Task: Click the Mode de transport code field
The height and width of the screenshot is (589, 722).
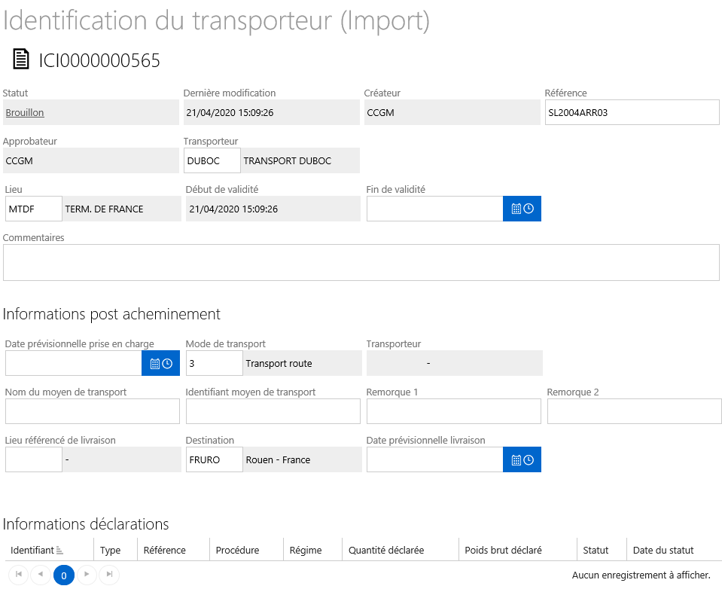Action: (x=214, y=363)
